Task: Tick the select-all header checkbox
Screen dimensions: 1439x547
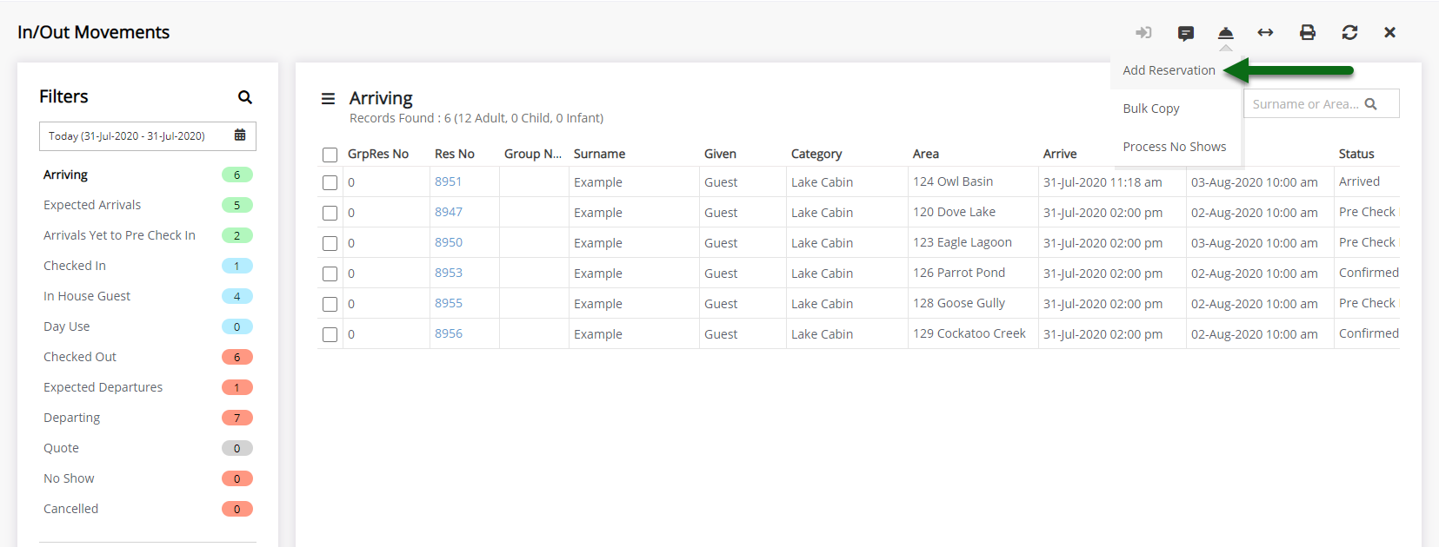Action: 330,155
